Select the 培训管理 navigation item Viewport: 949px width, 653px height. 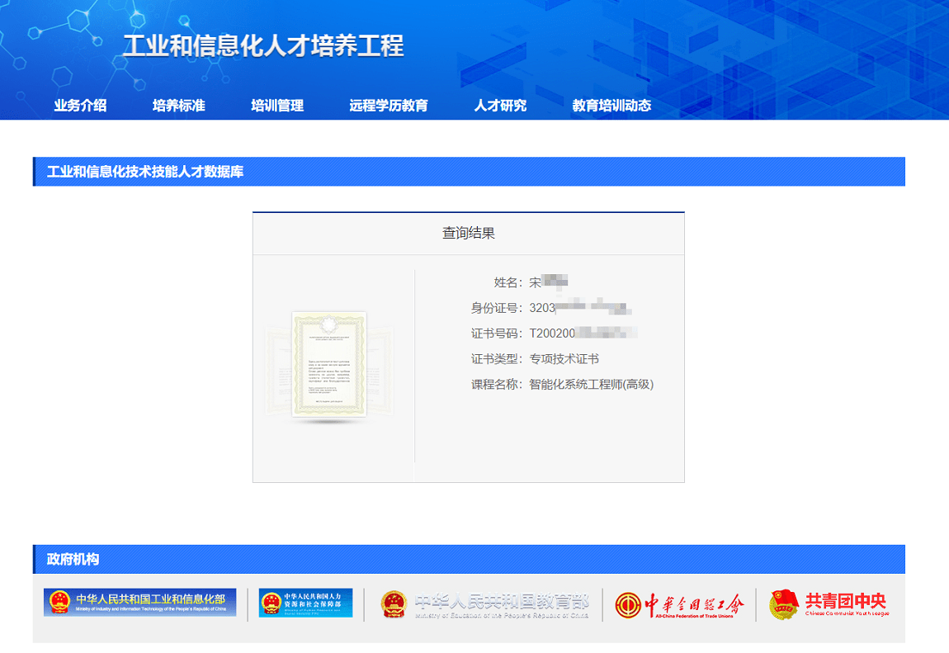[276, 106]
